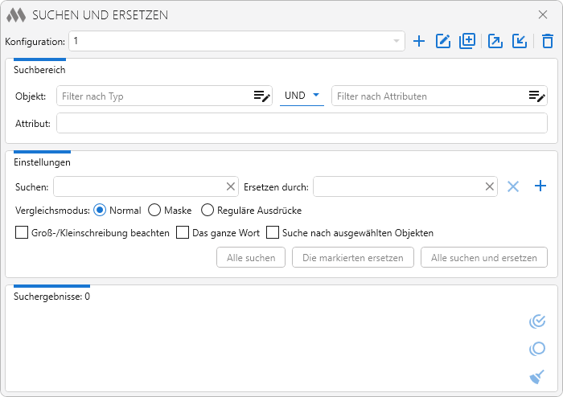Deselect all search results icon
Image resolution: width=563 pixels, height=397 pixels.
(537, 349)
